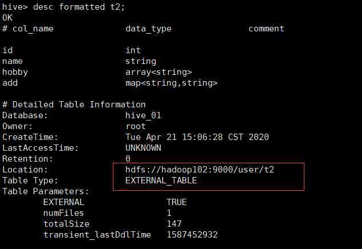Click the numFiles parameter name
Viewport: 362px width, 249px height.
[64, 213]
